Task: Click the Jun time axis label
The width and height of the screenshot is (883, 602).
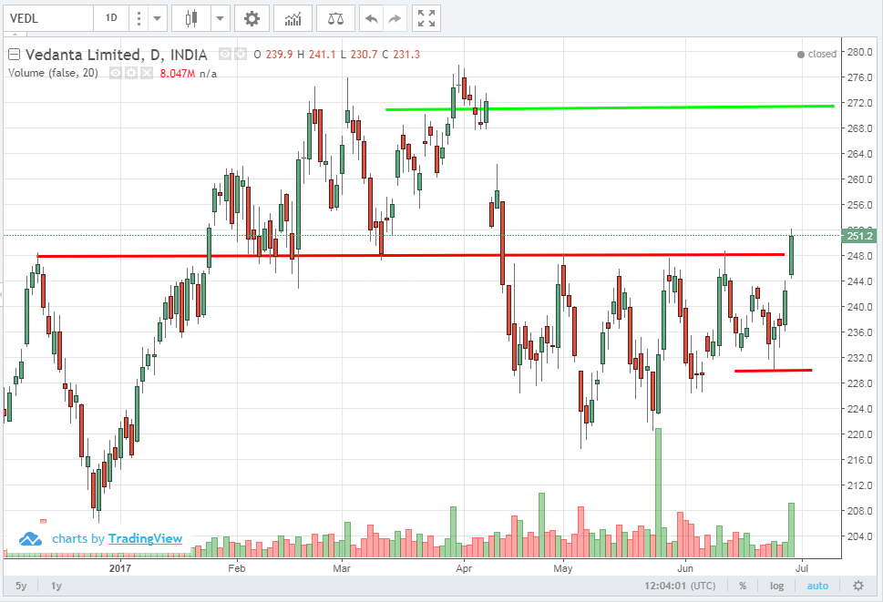Action: [x=684, y=567]
